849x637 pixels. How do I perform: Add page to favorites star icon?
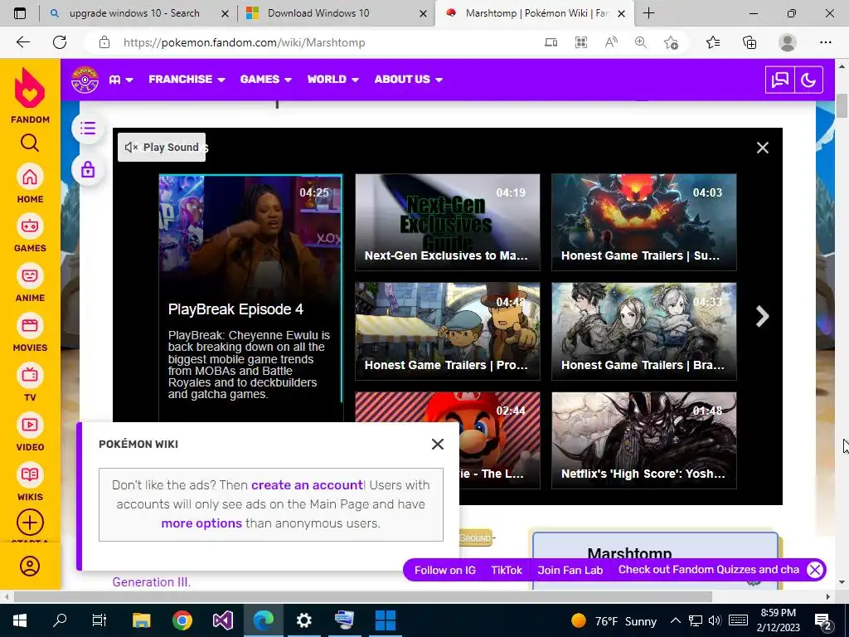pos(671,42)
